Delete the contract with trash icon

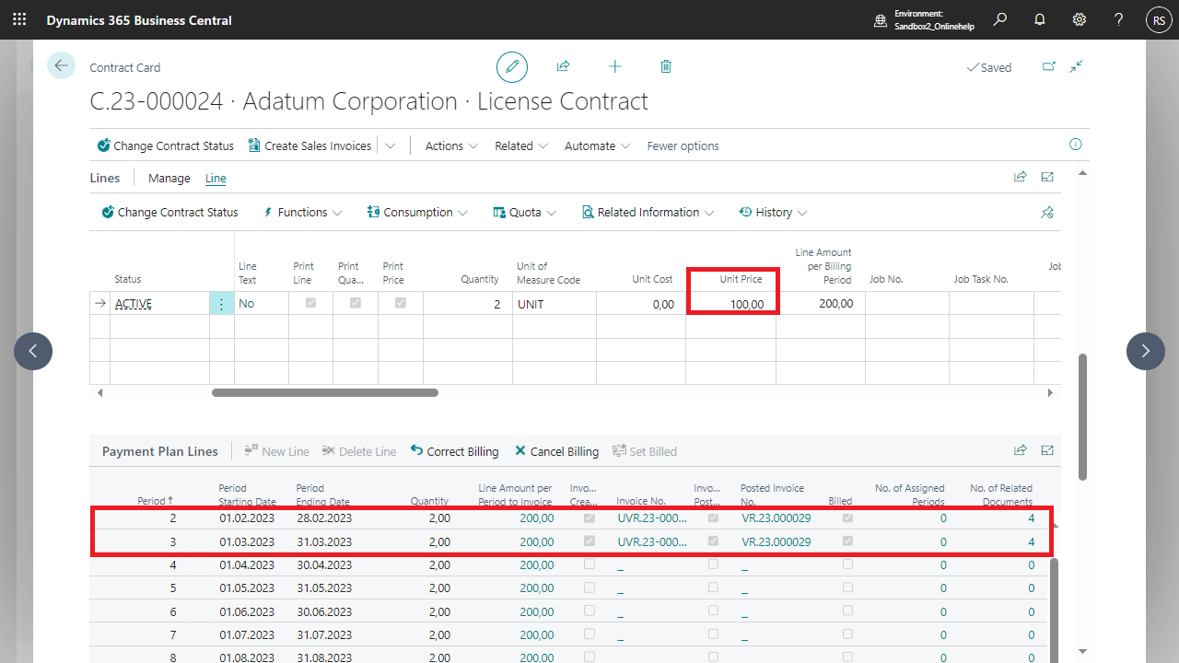pyautogui.click(x=666, y=66)
